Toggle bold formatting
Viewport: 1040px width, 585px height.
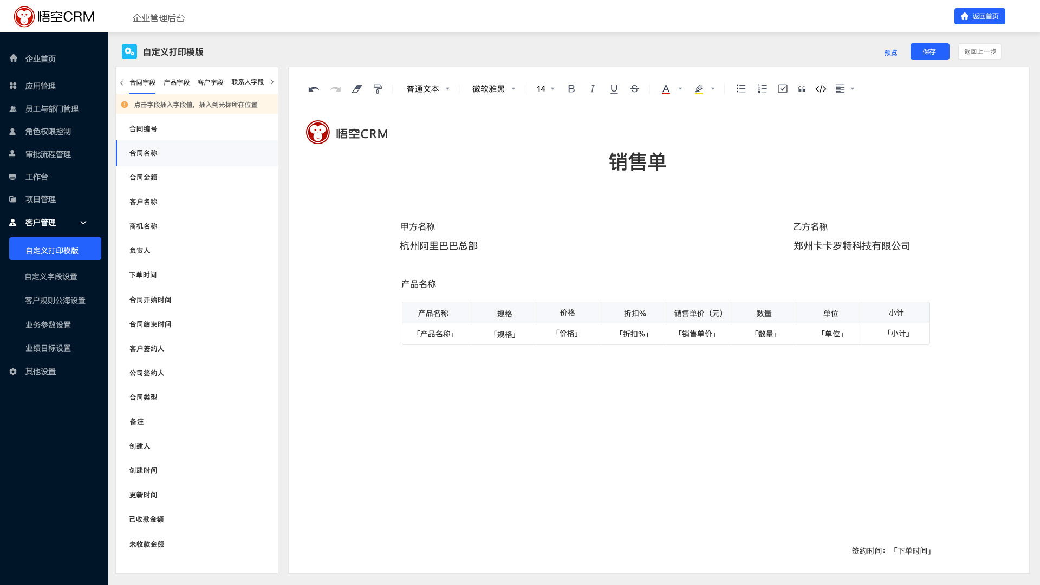pyautogui.click(x=571, y=89)
